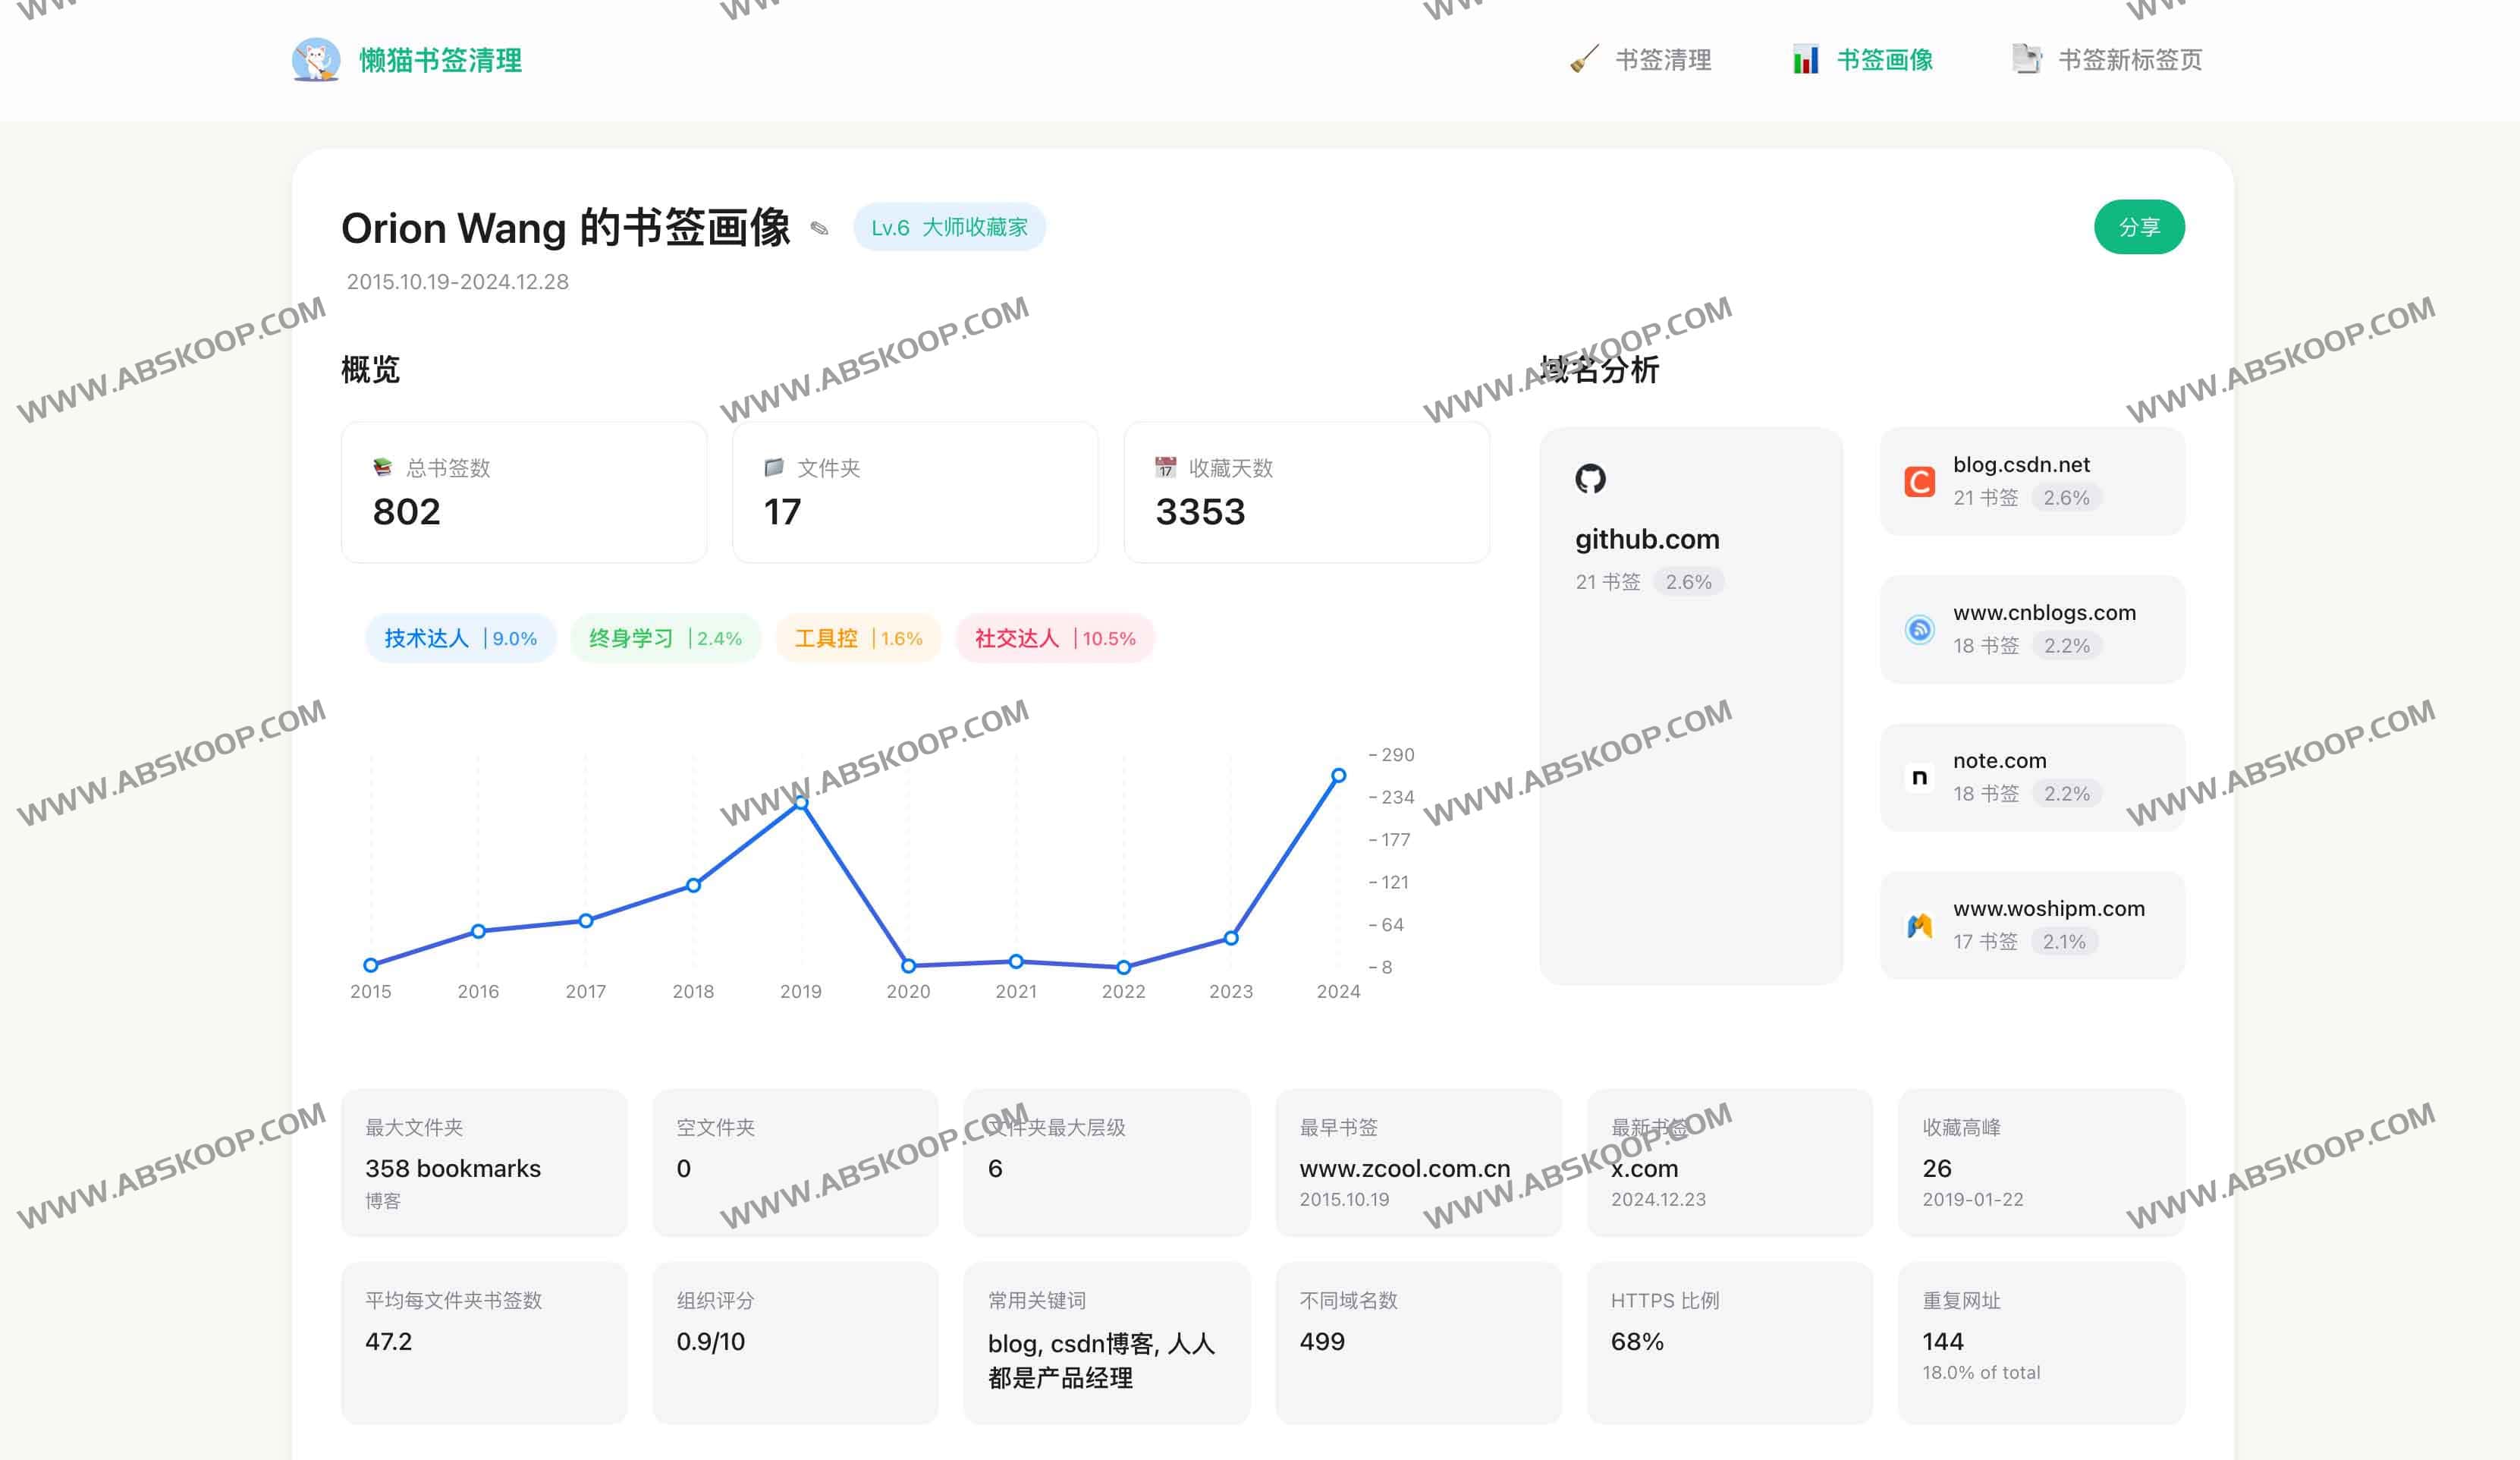2520x1460 pixels.
Task: Open the 书签新标签页 tab
Action: 2129,60
